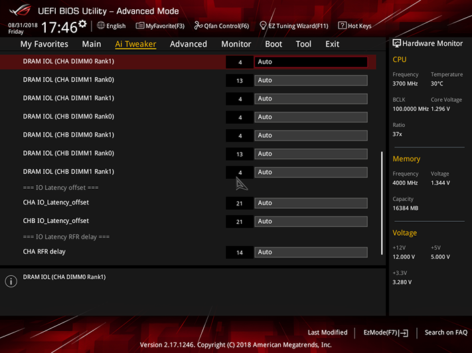Click the Hardware Monitor screen icon
The width and height of the screenshot is (472, 353).
pyautogui.click(x=397, y=44)
